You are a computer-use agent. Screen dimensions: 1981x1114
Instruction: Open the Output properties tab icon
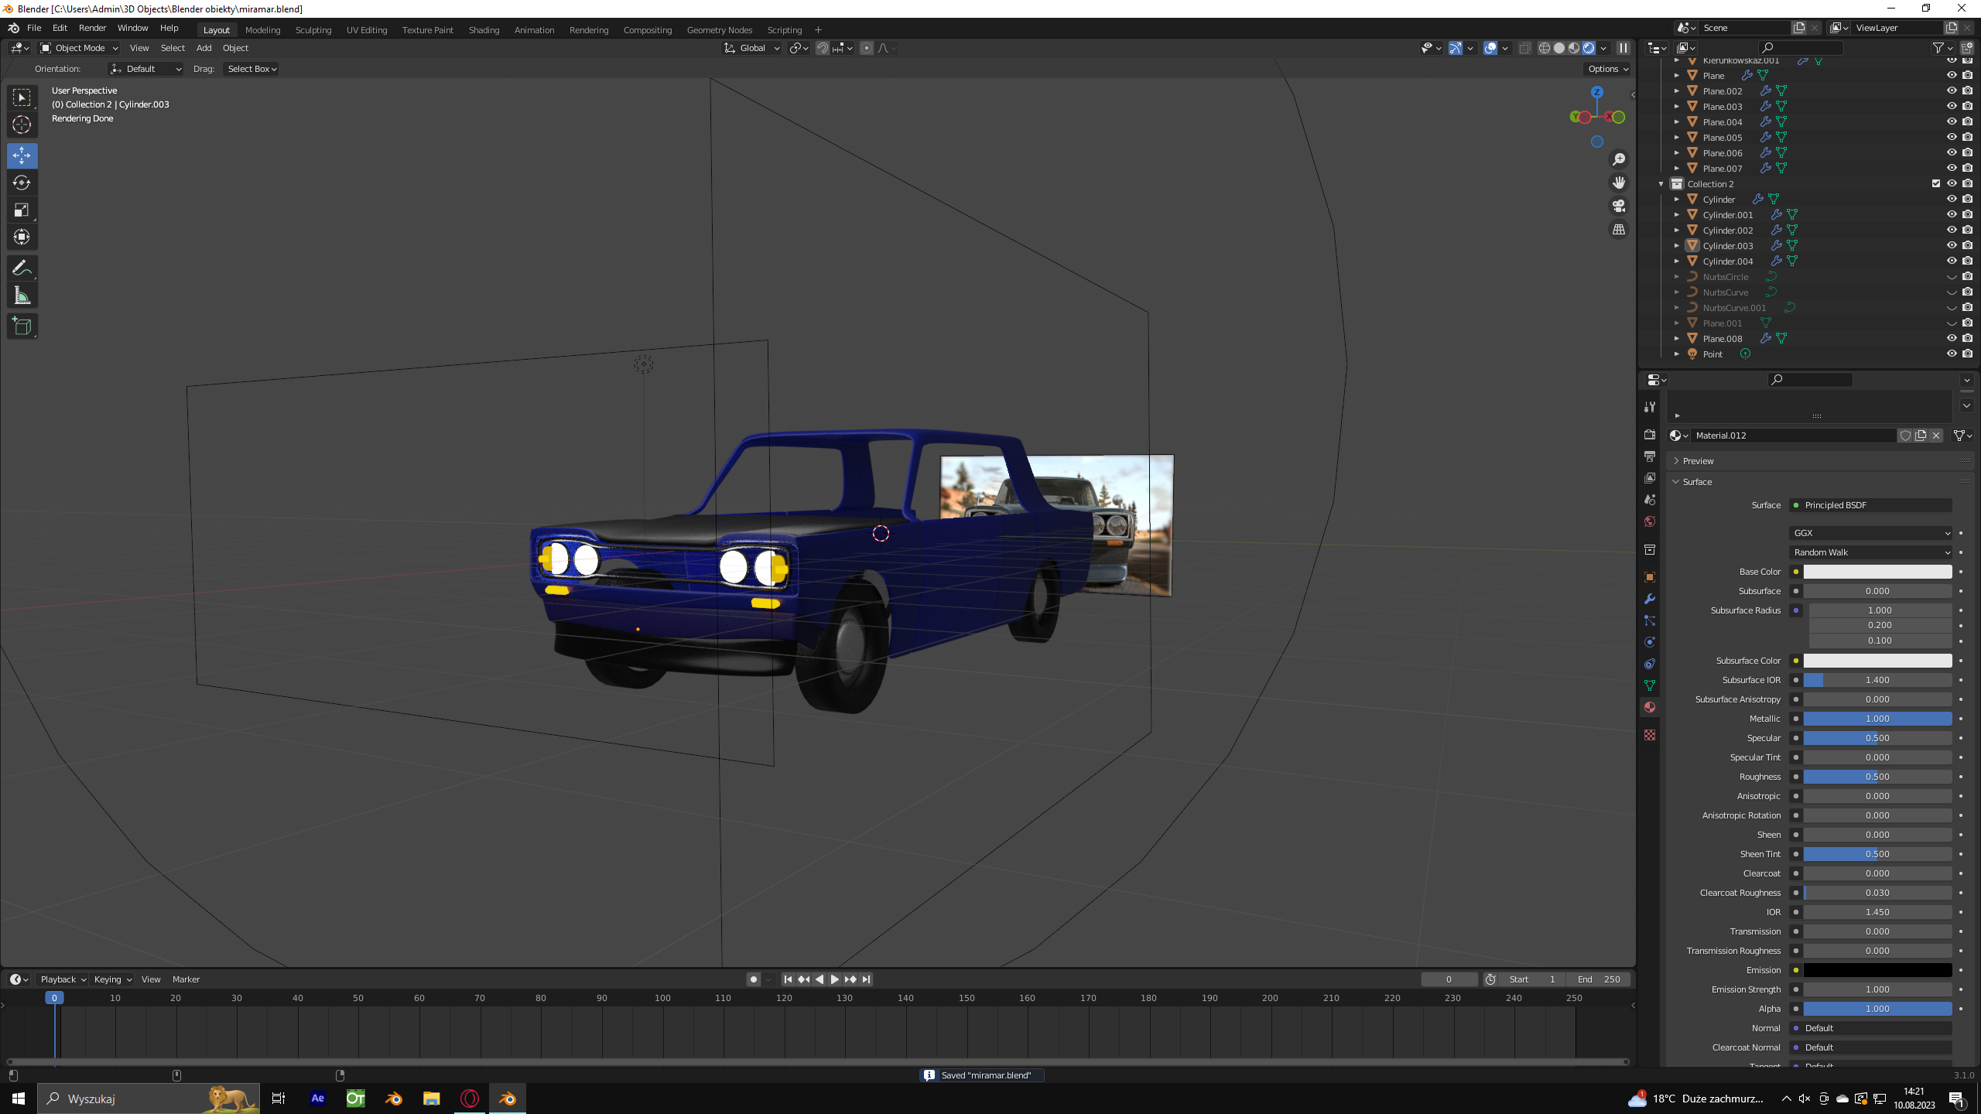(x=1649, y=456)
